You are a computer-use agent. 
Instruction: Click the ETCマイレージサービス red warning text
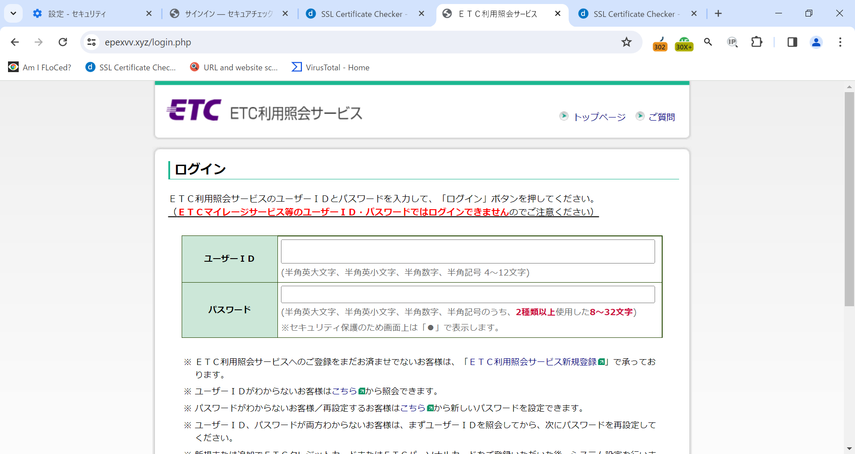pos(343,212)
